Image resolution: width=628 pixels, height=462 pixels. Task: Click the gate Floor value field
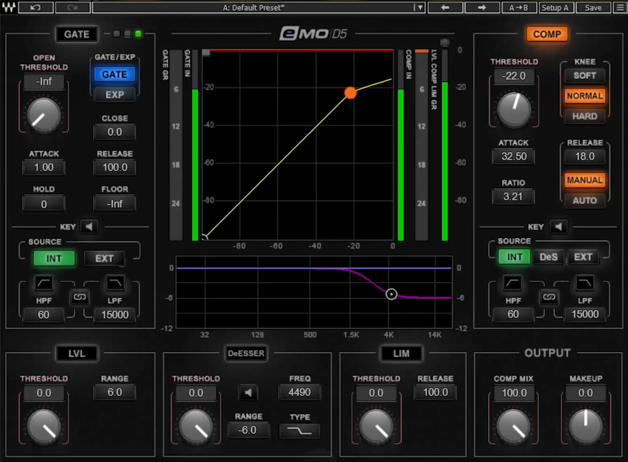(115, 203)
